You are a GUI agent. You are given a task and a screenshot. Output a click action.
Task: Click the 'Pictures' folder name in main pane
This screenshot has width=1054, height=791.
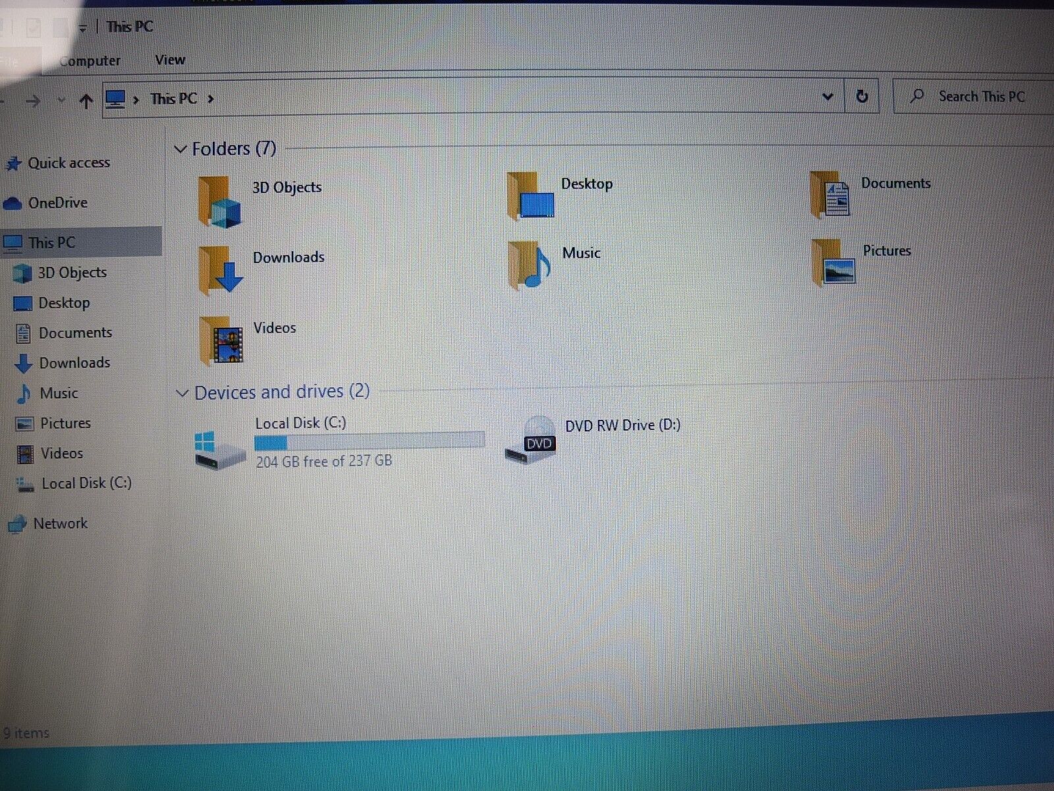tap(887, 251)
